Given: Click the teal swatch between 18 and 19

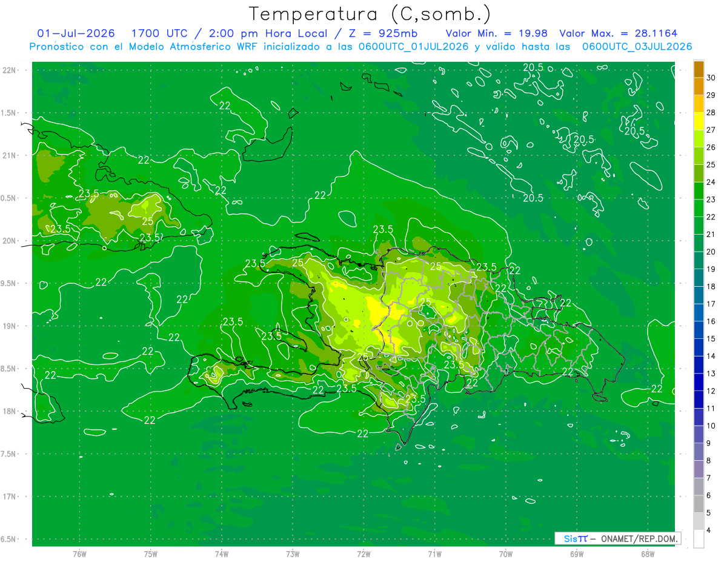Looking at the screenshot, I should point(699,278).
